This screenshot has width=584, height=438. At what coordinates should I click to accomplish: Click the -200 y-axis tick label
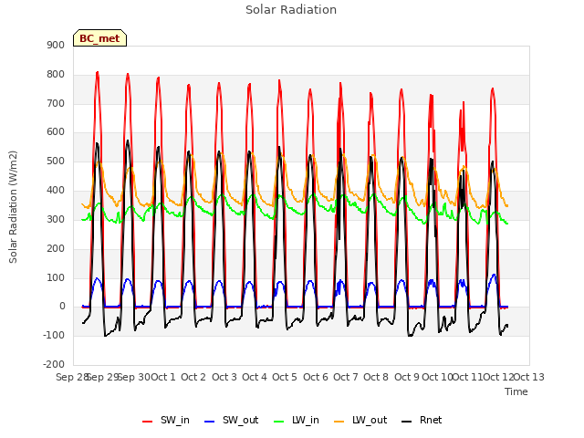click(x=54, y=364)
